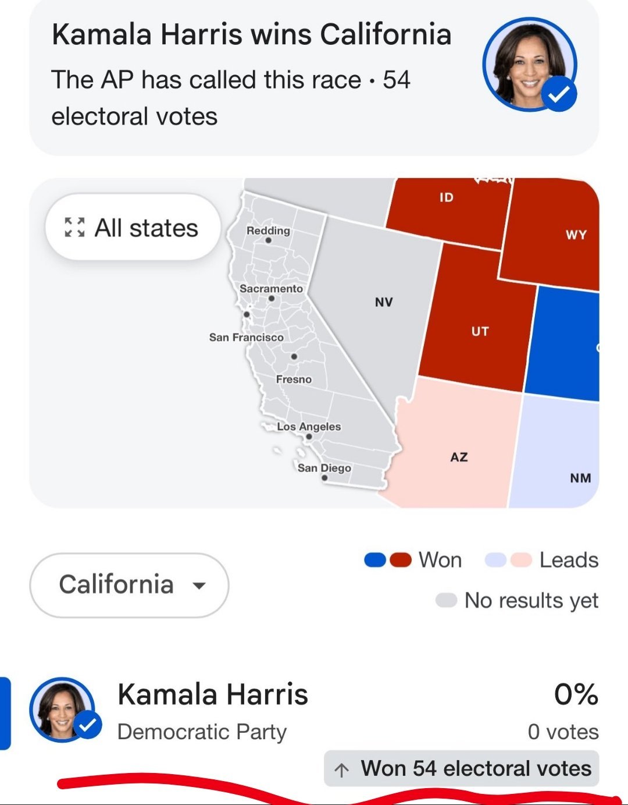Image resolution: width=628 pixels, height=805 pixels.
Task: Click the Los Angeles city marker dot
Action: 309,437
